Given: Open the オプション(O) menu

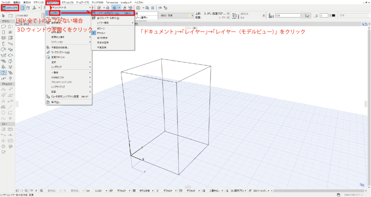Looking at the screenshot, I should [x=68, y=3].
